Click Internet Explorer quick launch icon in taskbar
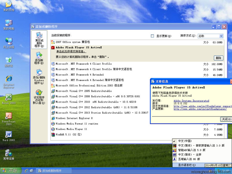 (x=27, y=171)
